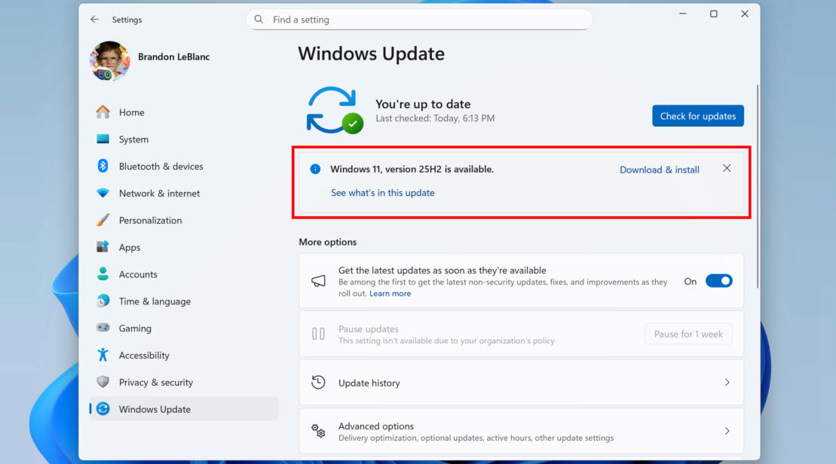836x464 pixels.
Task: Click the Apps icon in sidebar
Action: tap(103, 246)
